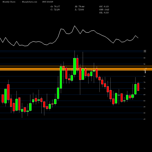Click the 84 price axis label
Viewport: 152px width, 152px height.
click(144, 76)
